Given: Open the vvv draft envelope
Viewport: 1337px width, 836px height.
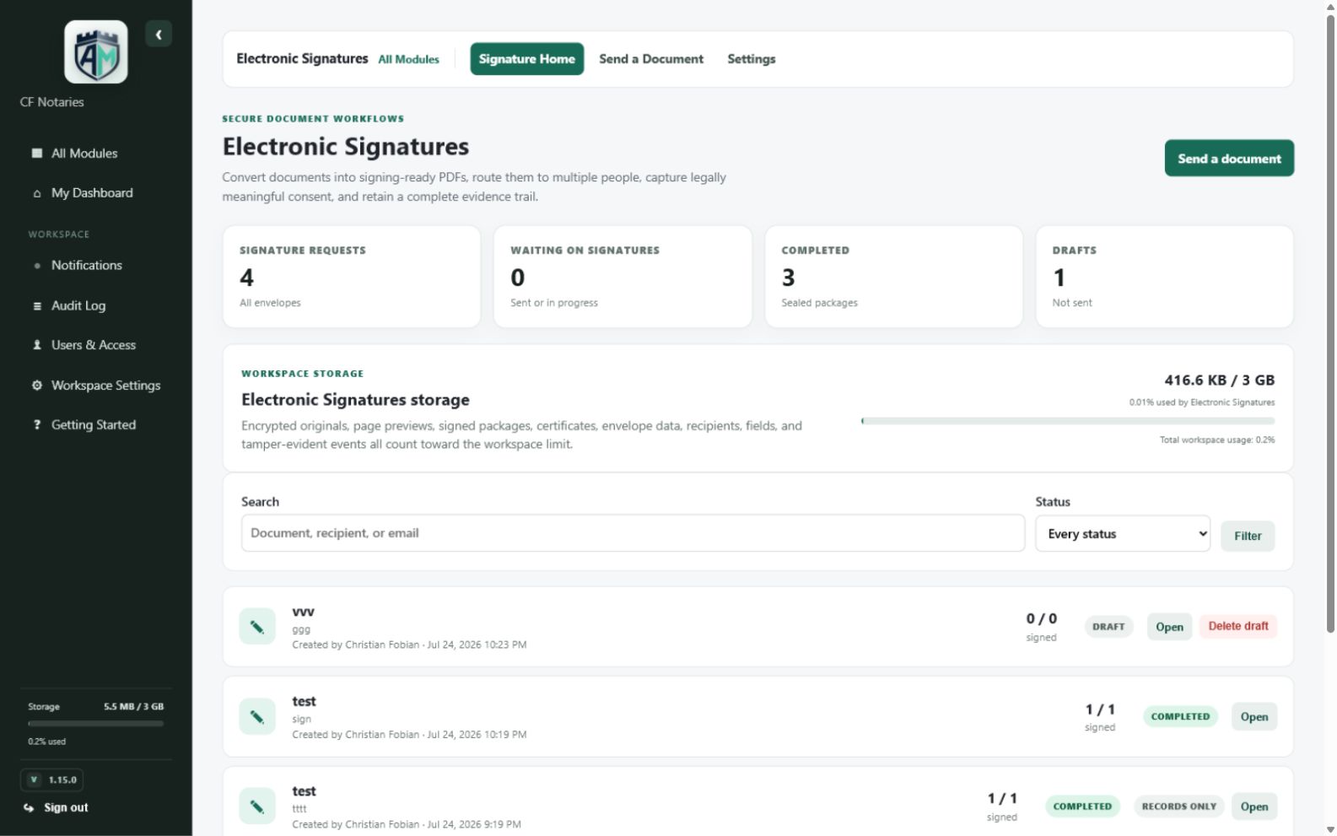Looking at the screenshot, I should [x=1169, y=627].
